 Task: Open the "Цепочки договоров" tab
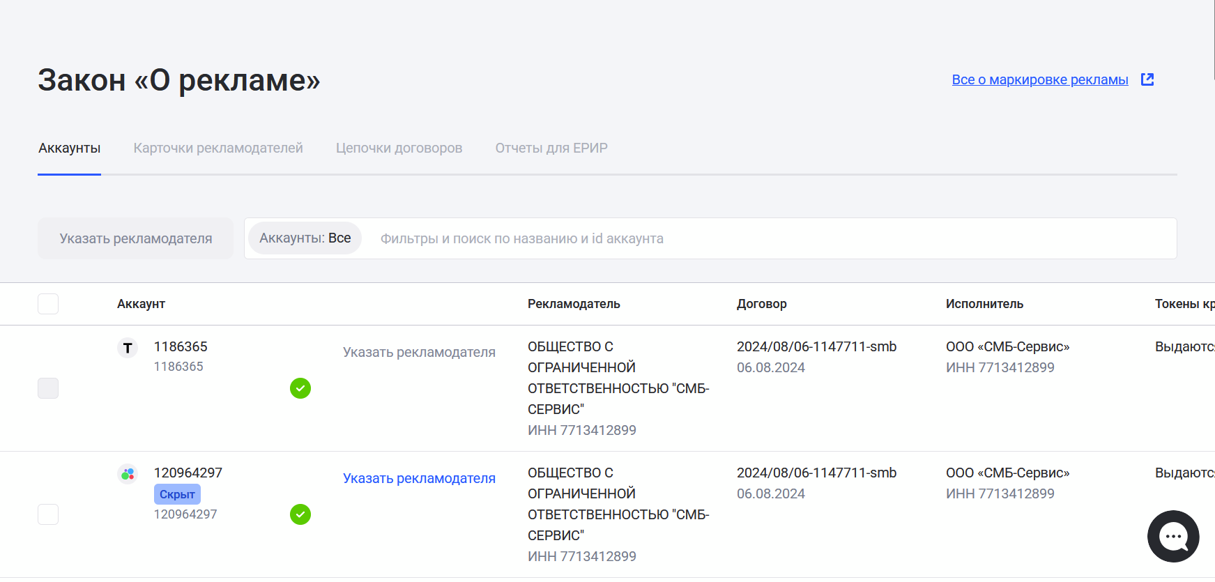click(399, 148)
